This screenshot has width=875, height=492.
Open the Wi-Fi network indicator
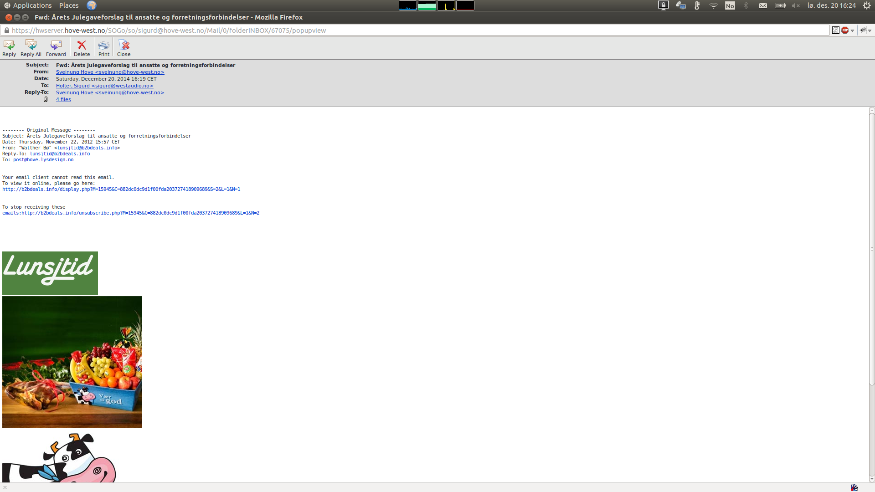[x=714, y=5]
